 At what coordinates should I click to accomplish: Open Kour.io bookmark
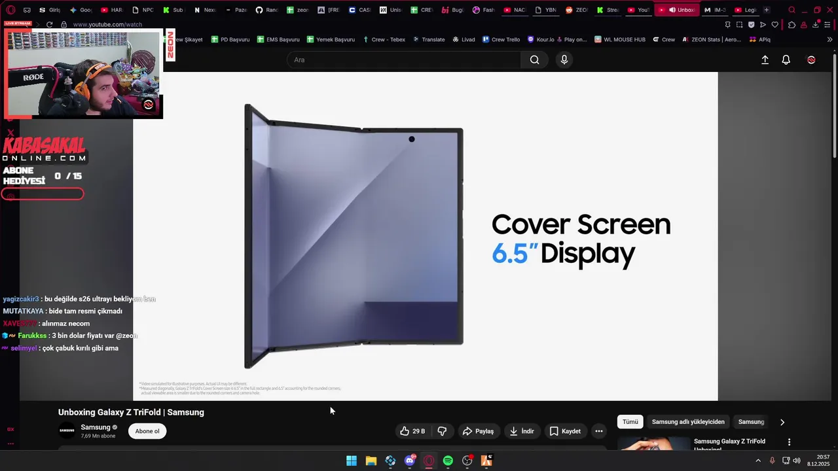(x=541, y=39)
